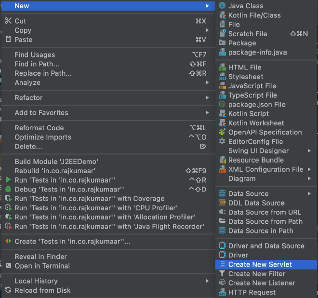The image size is (318, 298).
Task: Choose the File entry in New submenu
Action: point(266,25)
